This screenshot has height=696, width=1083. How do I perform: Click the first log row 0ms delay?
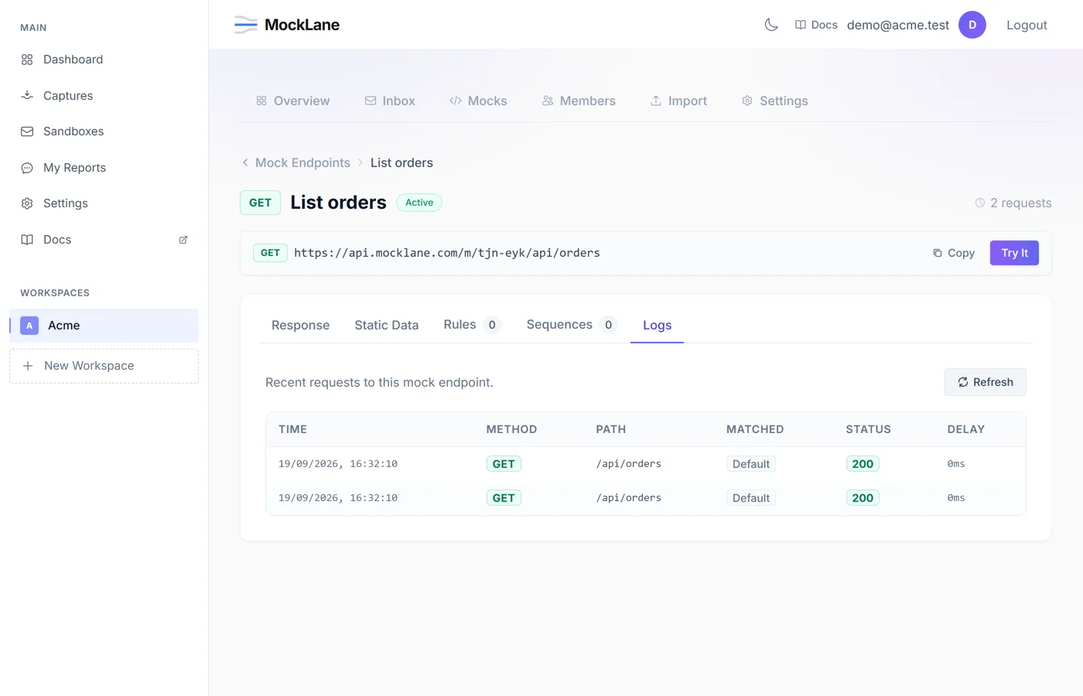956,464
